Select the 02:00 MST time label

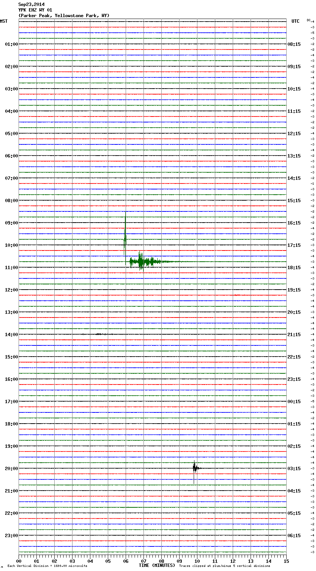point(11,67)
